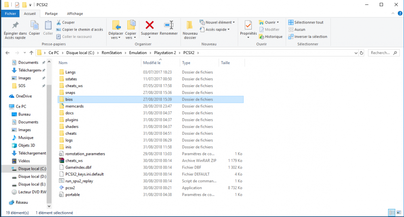
Task: Open the help question mark icon
Action: pos(400,13)
